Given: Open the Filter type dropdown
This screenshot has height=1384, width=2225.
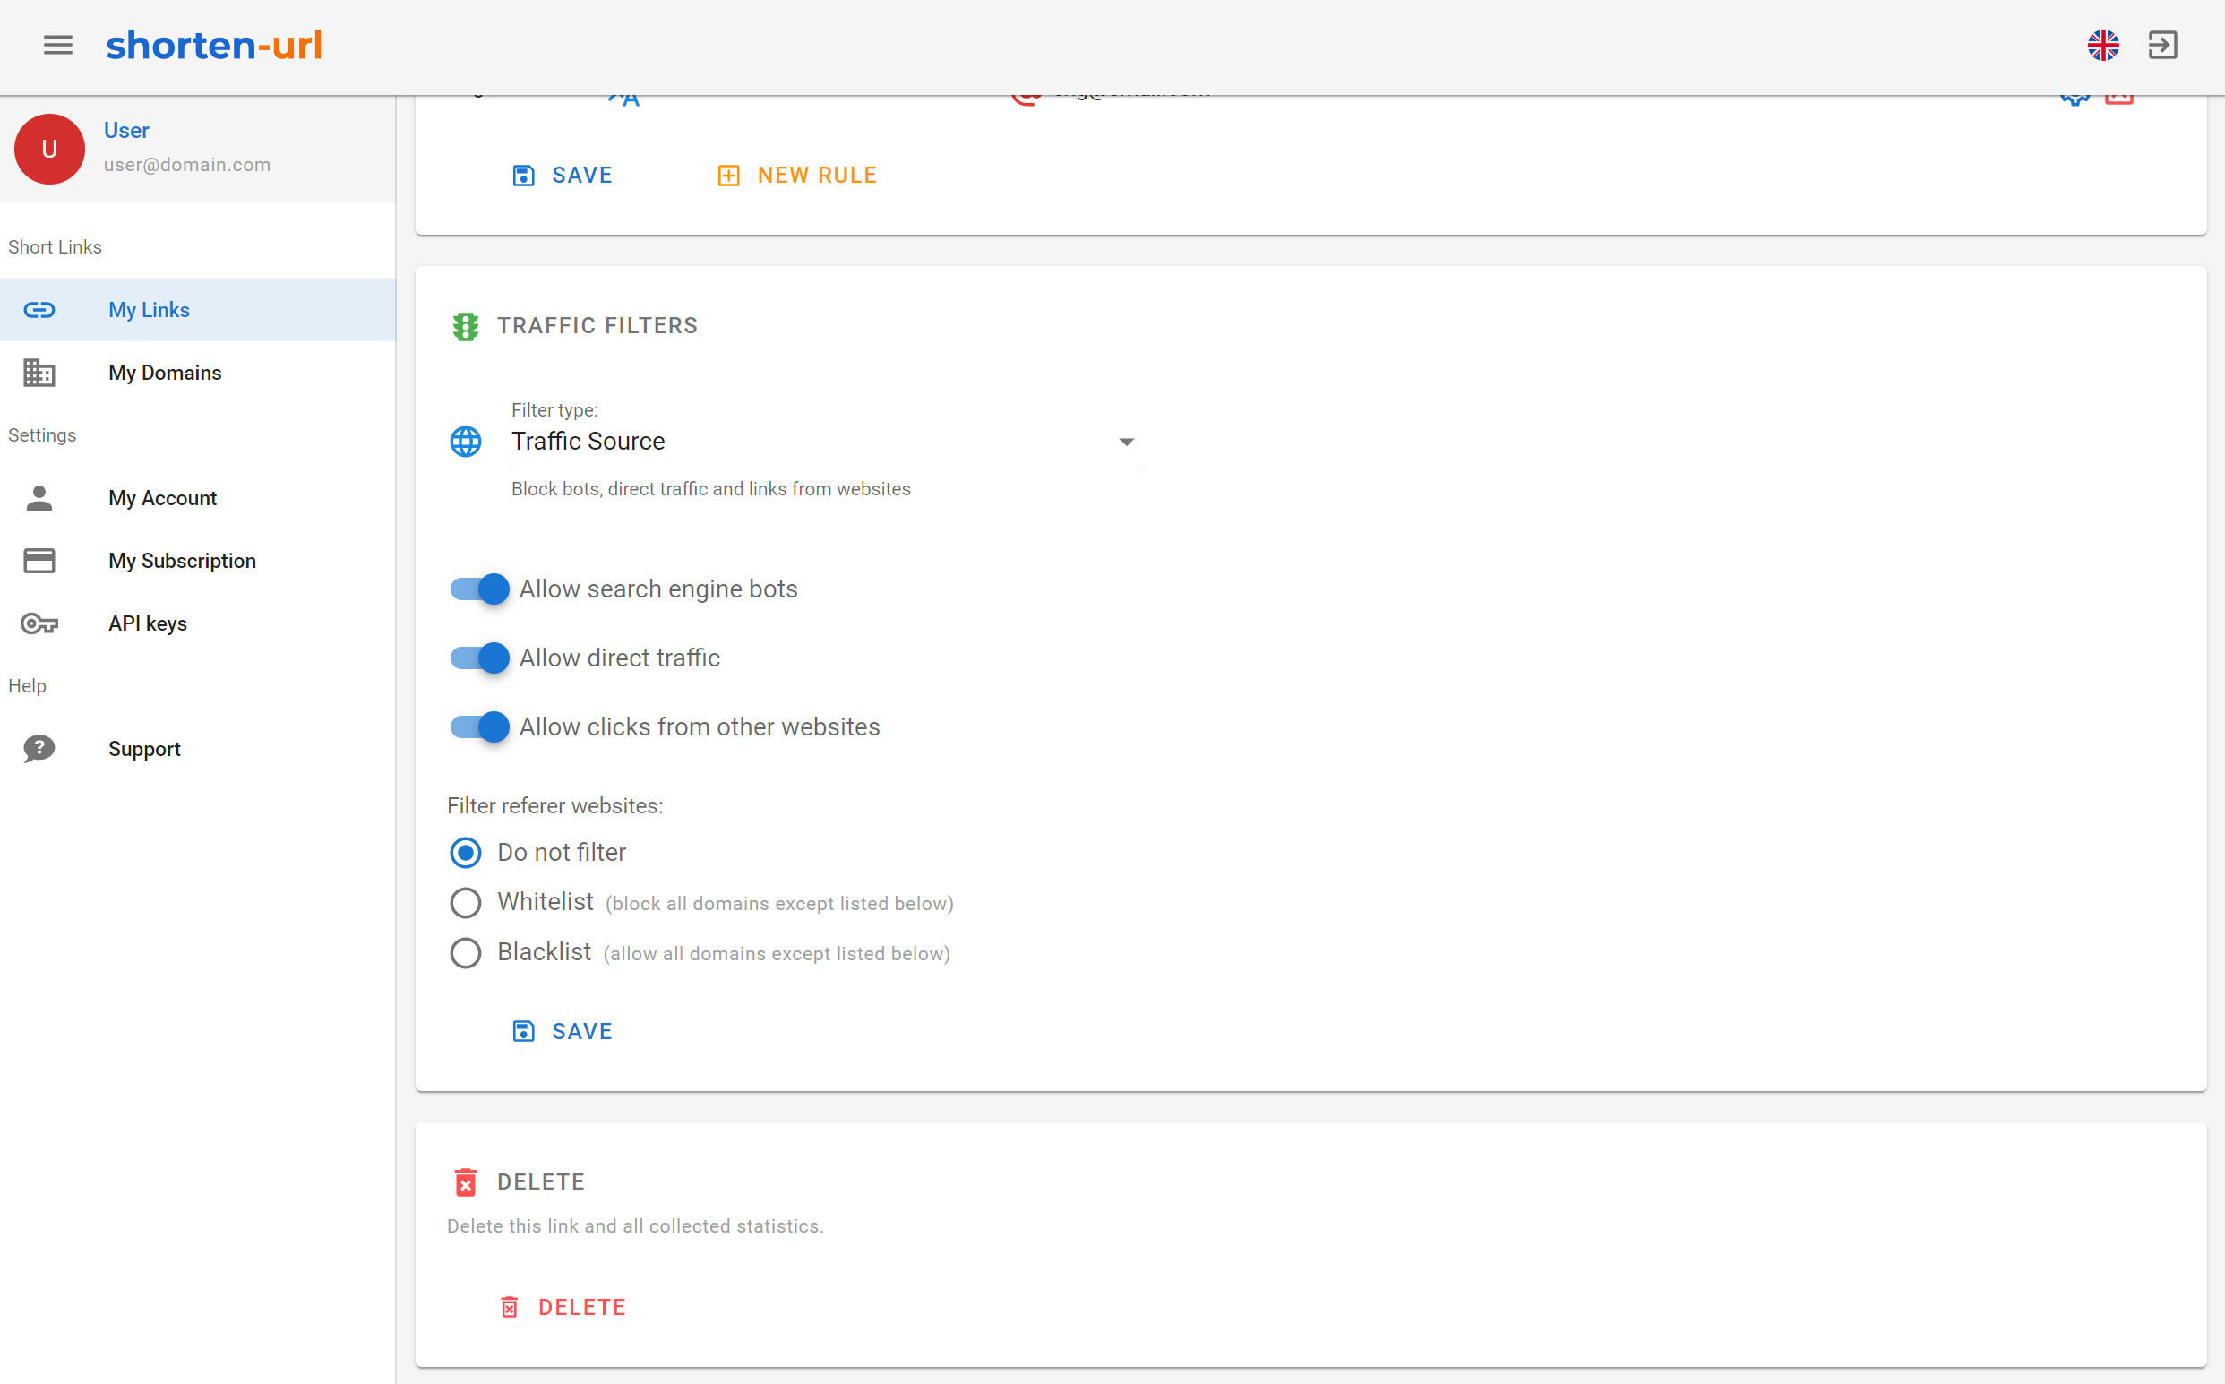Looking at the screenshot, I should click(1127, 442).
